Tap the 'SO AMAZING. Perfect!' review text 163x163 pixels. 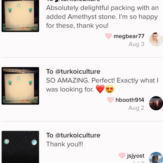102,85
